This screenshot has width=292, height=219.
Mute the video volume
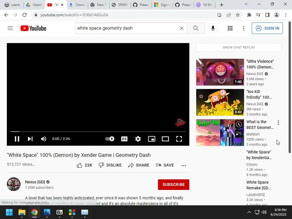(44, 139)
